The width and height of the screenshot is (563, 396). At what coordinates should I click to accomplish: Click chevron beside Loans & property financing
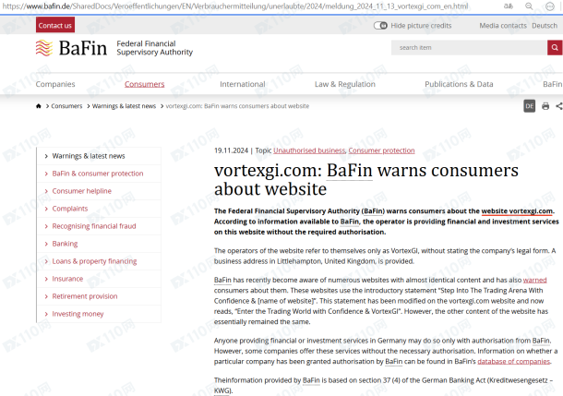(x=46, y=261)
